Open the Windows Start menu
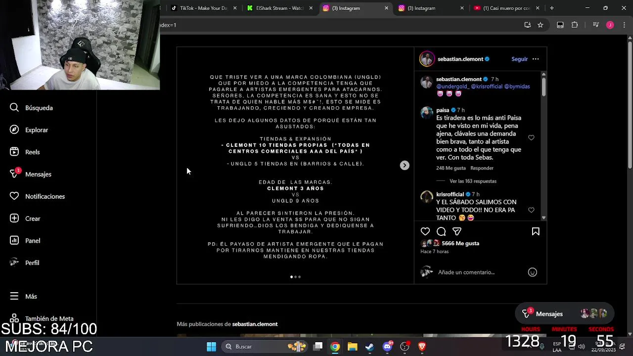The image size is (633, 356). pos(211,347)
